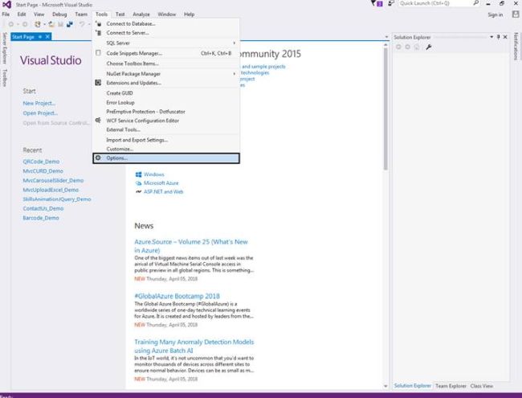The width and height of the screenshot is (522, 398).
Task: Click the New Project... link
Action: [39, 104]
